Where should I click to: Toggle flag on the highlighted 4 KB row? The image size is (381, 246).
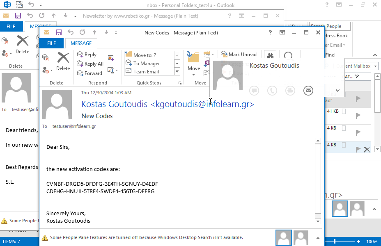click(x=358, y=149)
